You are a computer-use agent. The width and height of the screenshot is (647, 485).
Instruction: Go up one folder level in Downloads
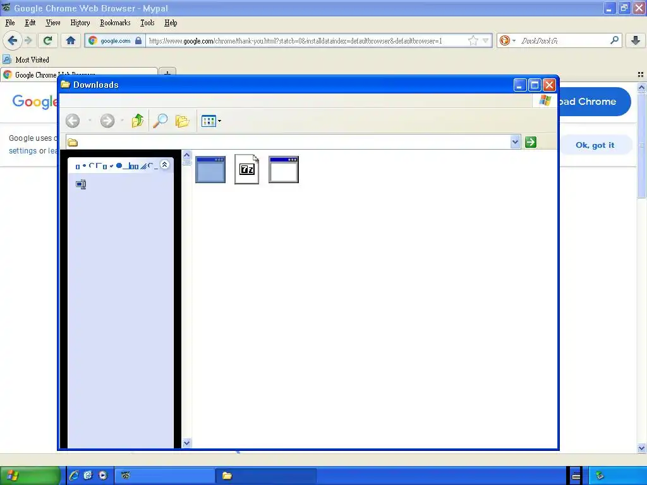(x=138, y=121)
